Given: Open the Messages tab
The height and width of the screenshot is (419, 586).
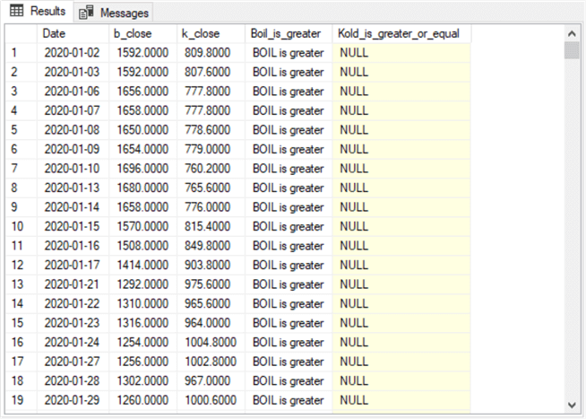Looking at the screenshot, I should click(x=114, y=13).
